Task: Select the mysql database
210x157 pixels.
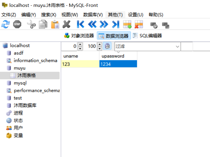Action: tap(20, 83)
